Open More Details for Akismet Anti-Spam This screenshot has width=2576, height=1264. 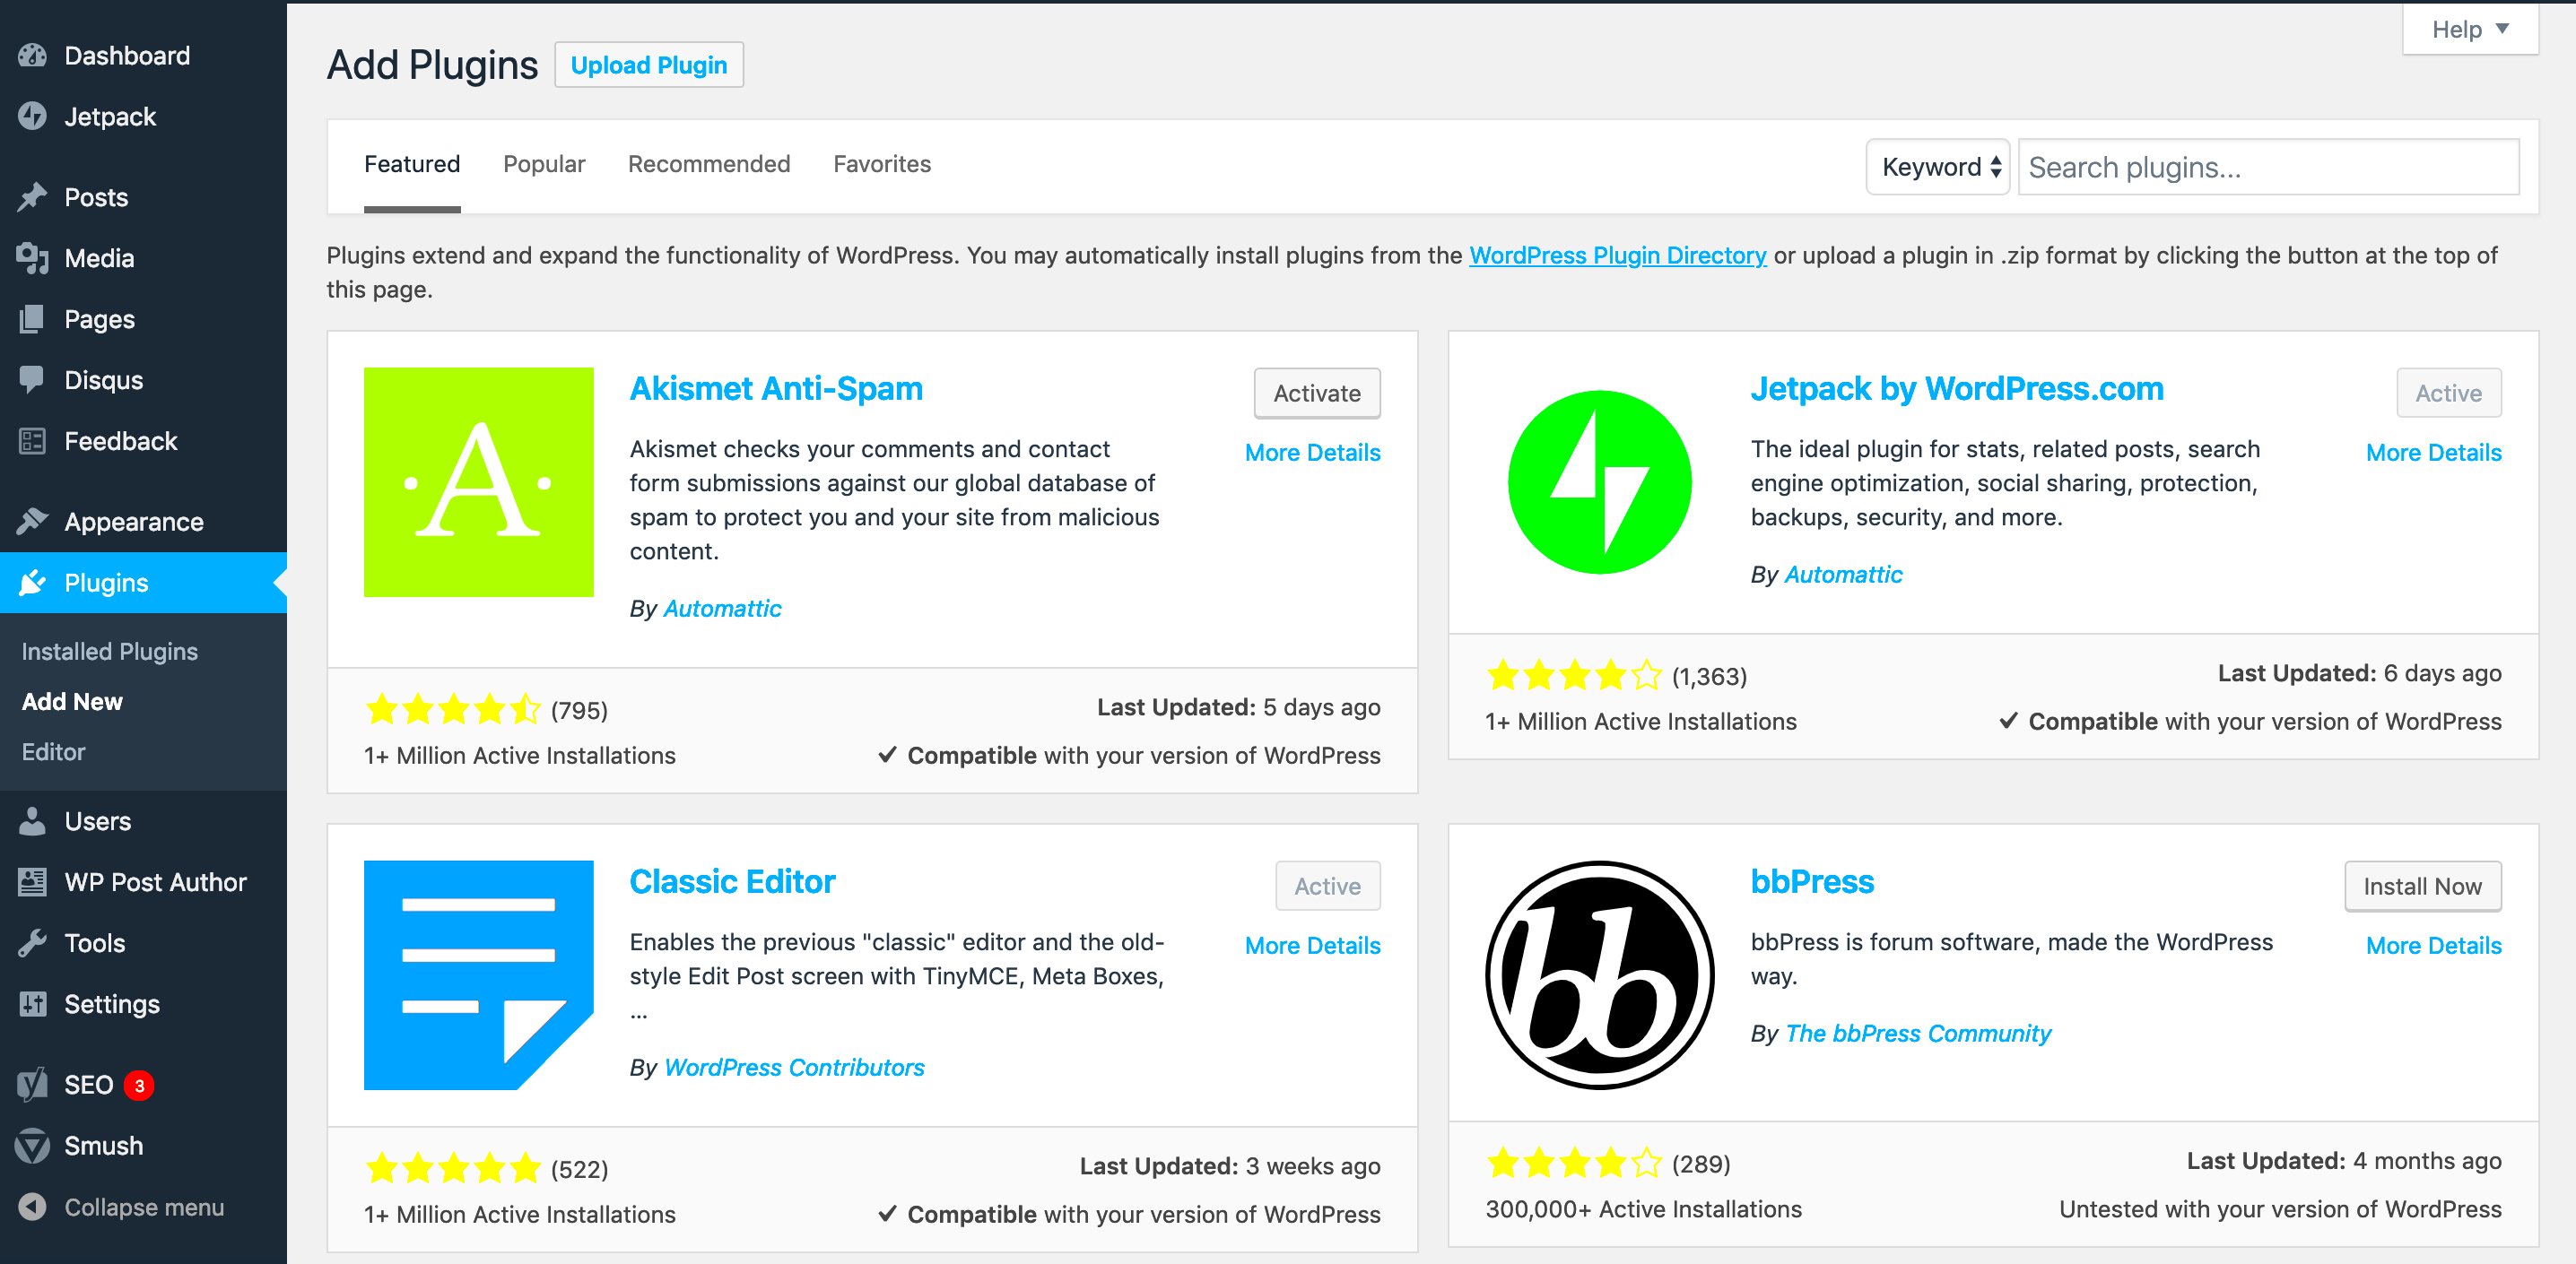click(x=1312, y=453)
